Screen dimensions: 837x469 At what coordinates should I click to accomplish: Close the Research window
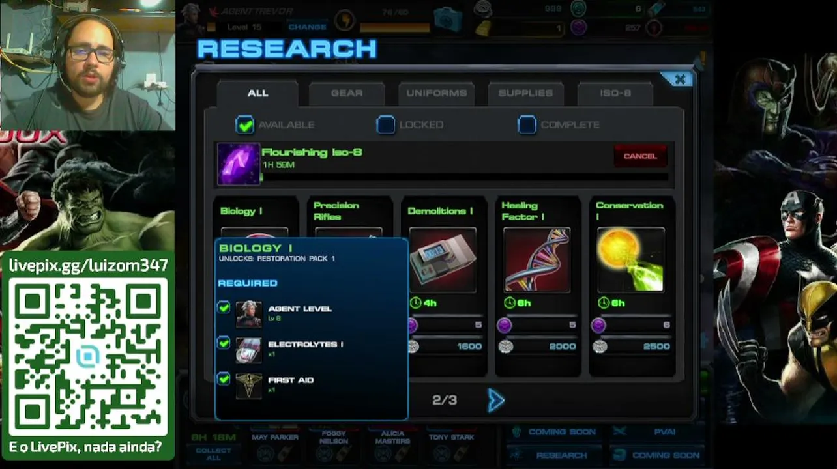click(679, 79)
